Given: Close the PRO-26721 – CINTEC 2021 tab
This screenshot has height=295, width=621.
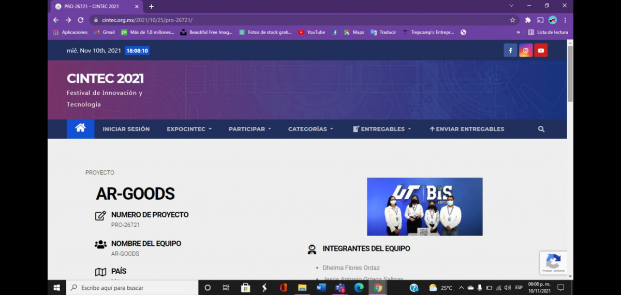Looking at the screenshot, I should pyautogui.click(x=137, y=6).
